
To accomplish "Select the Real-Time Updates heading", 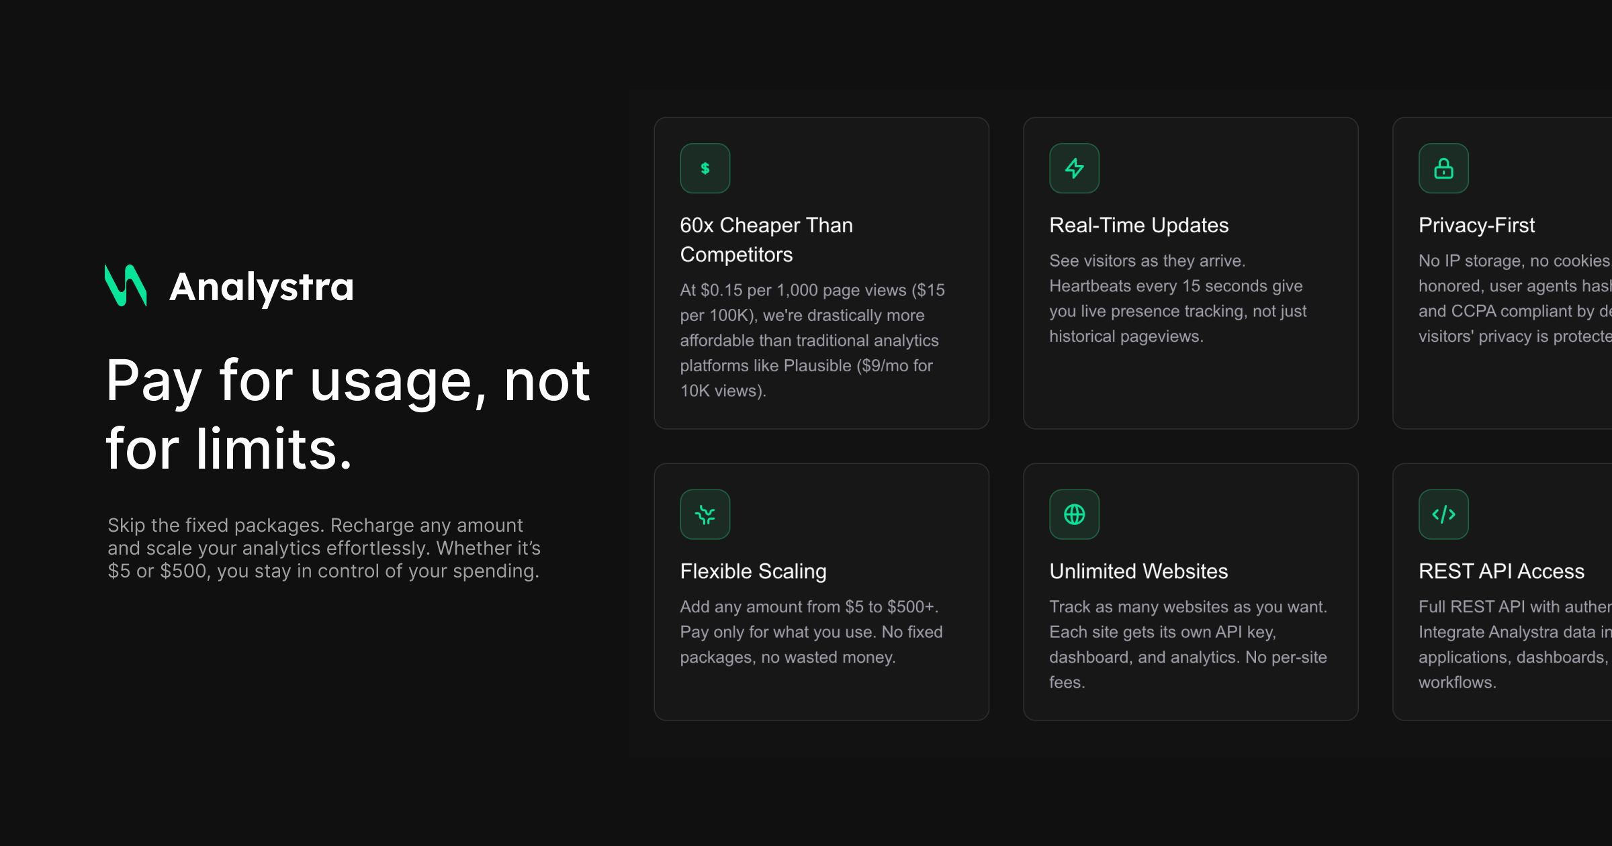I will (x=1138, y=225).
